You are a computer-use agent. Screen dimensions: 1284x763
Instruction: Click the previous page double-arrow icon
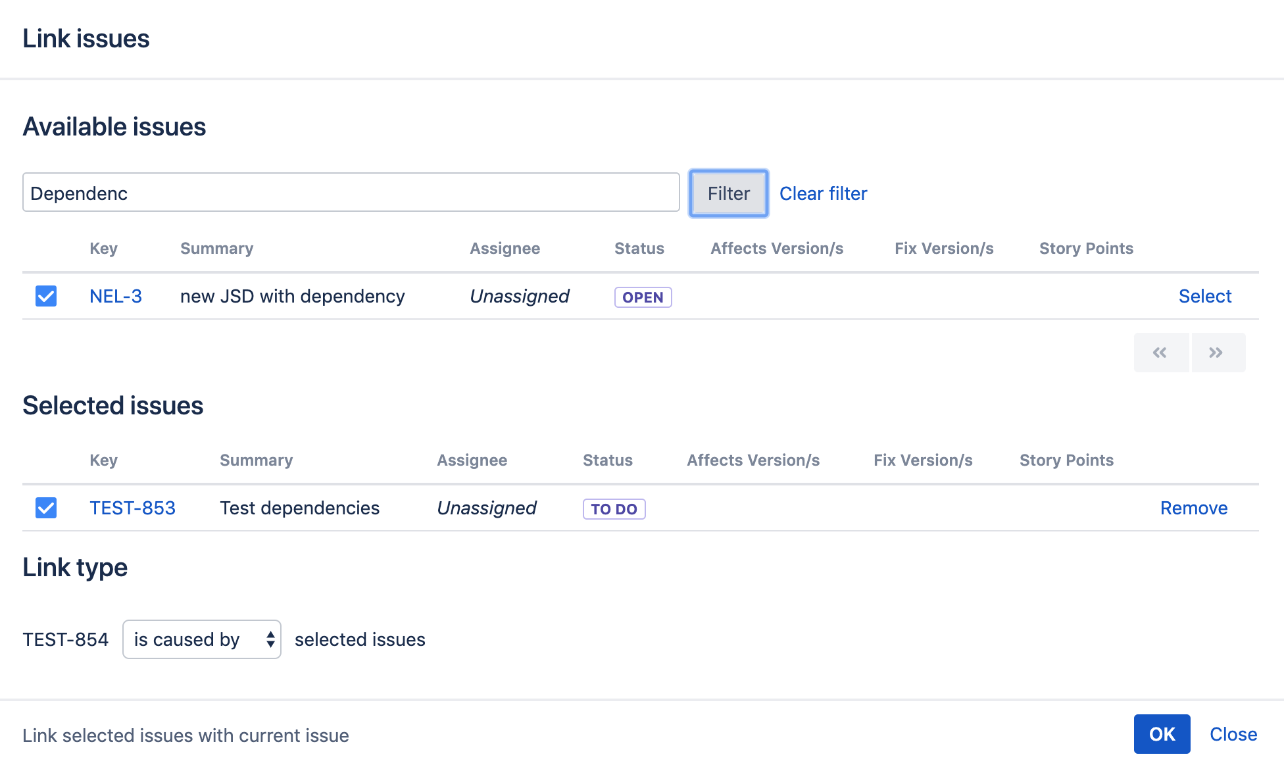tap(1160, 353)
